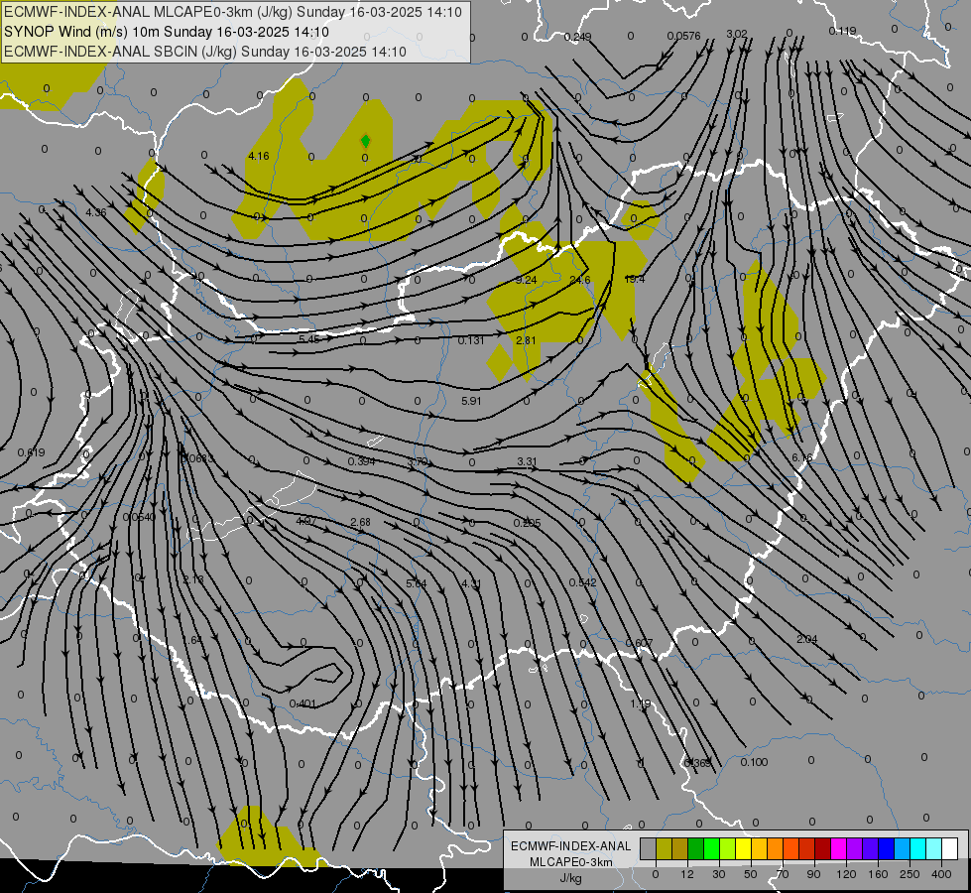Click the map value 0.0576
Image resolution: width=971 pixels, height=893 pixels.
683,36
